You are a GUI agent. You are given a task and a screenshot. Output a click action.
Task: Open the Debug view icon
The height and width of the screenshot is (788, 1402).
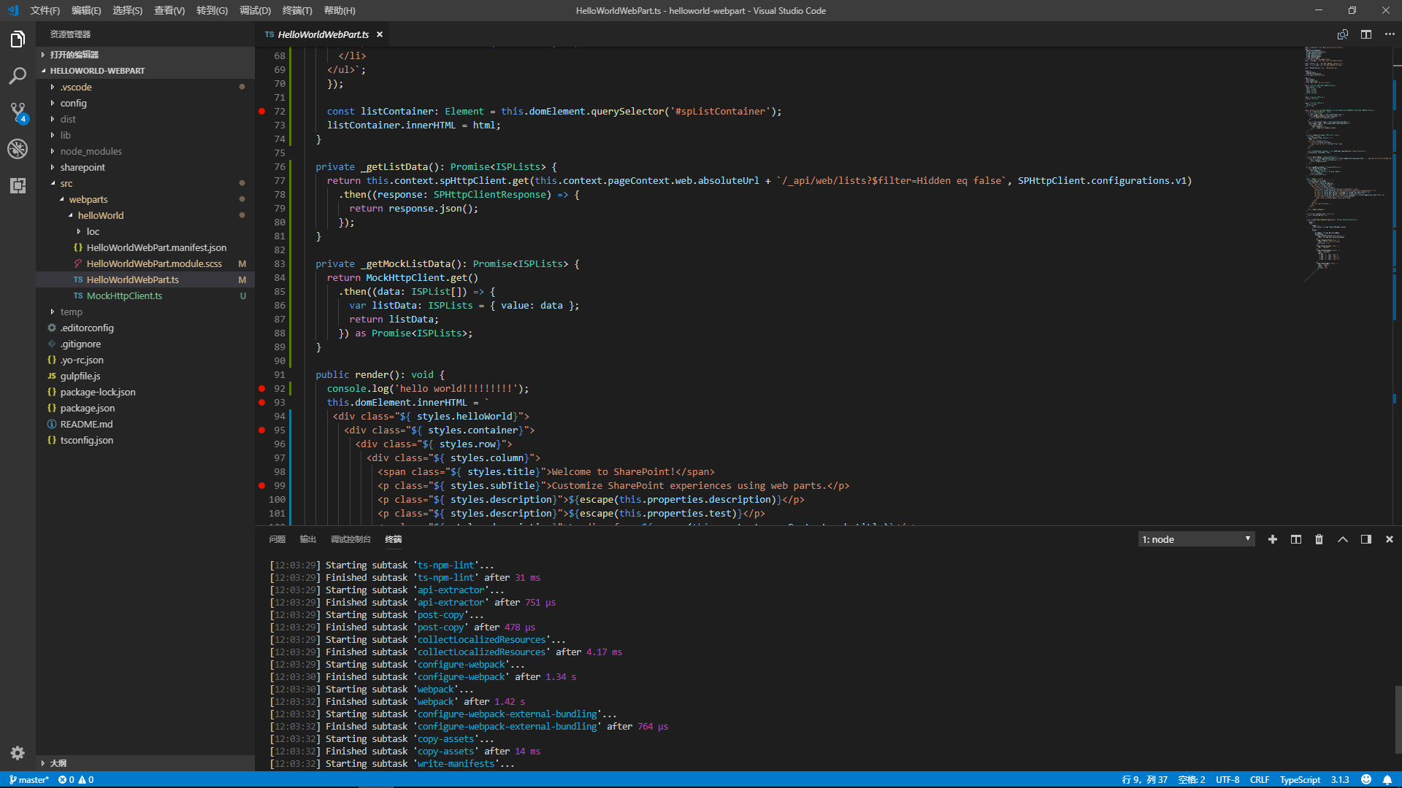tap(18, 149)
